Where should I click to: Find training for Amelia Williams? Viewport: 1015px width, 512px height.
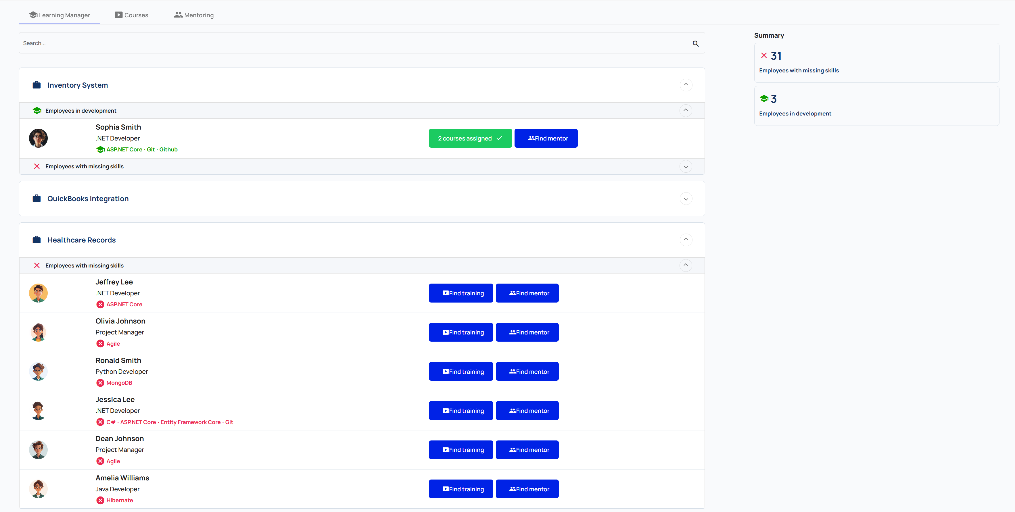[461, 489]
